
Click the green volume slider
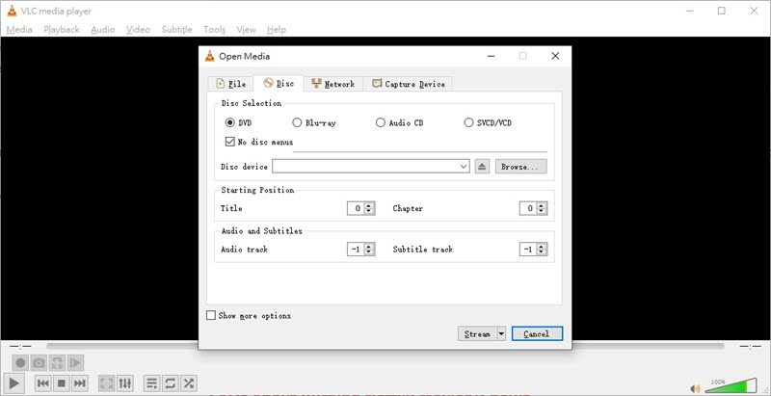pyautogui.click(x=732, y=384)
